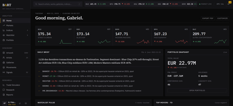Click the EUR -237.56M P&L proxy value

[175, 76]
